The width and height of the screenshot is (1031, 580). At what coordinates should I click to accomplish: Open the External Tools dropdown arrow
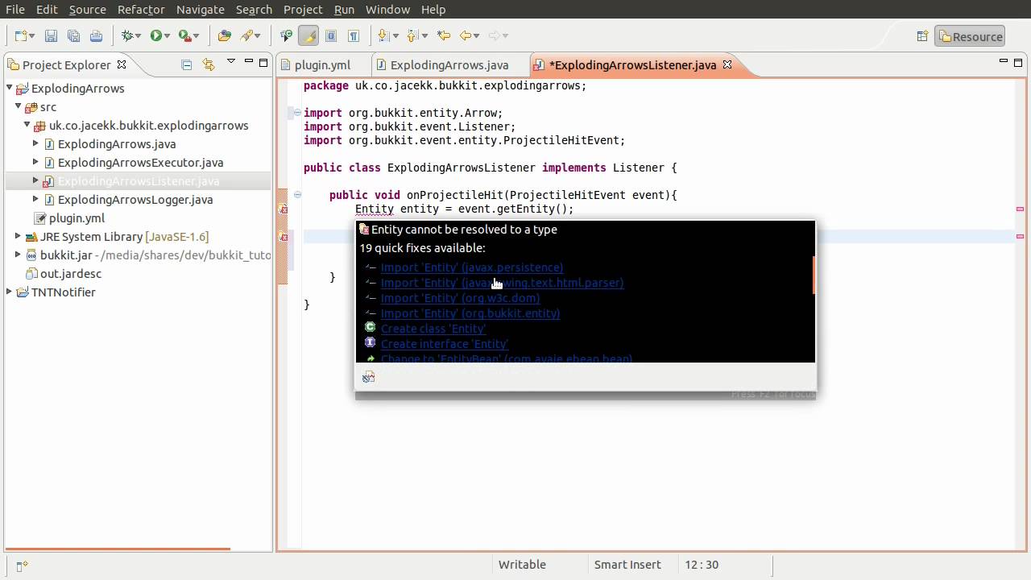(x=196, y=36)
